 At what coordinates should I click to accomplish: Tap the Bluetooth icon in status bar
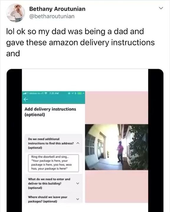[x=76, y=93]
